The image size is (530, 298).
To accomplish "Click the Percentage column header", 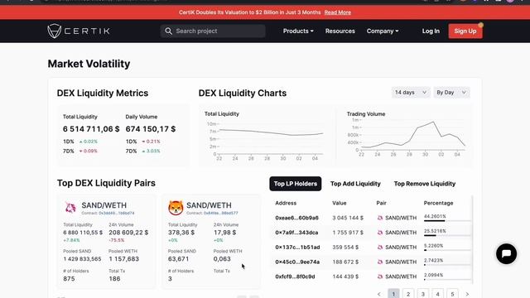I will click(x=438, y=203).
